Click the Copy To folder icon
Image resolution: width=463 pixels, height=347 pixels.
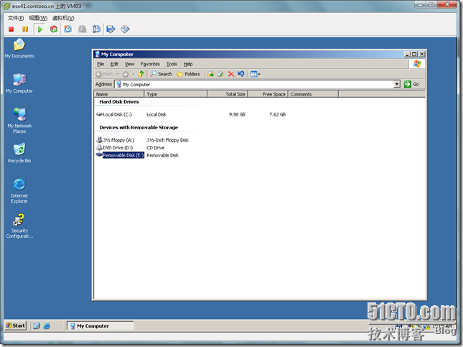221,74
